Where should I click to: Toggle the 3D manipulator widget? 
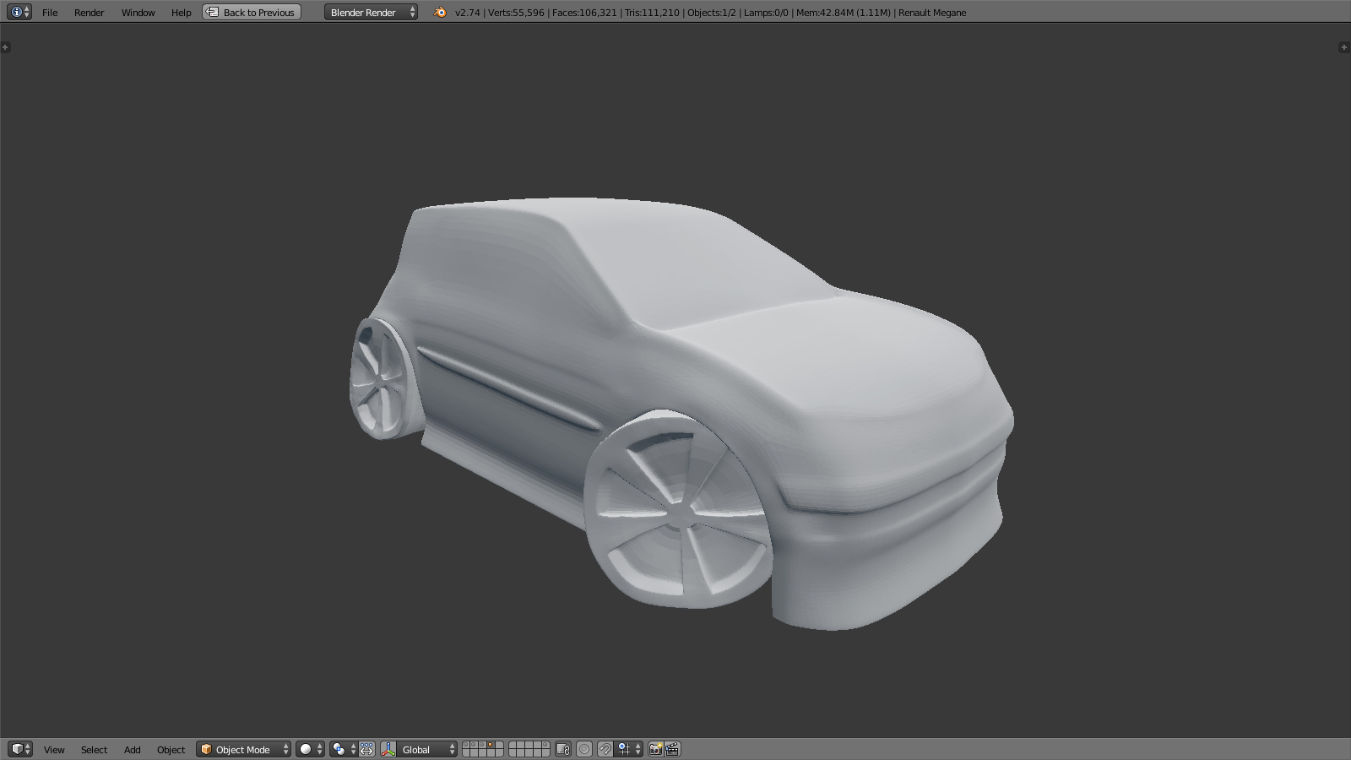(x=388, y=749)
